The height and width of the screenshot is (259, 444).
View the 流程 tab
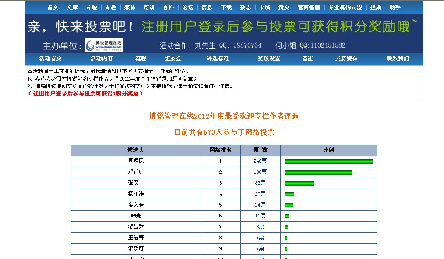(x=141, y=59)
